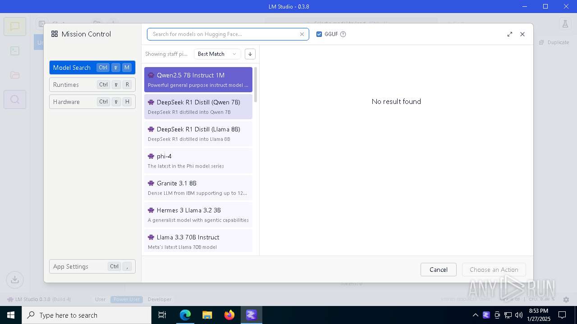Click the flask icon in the top right
This screenshot has width=577, height=324.
click(x=564, y=24)
